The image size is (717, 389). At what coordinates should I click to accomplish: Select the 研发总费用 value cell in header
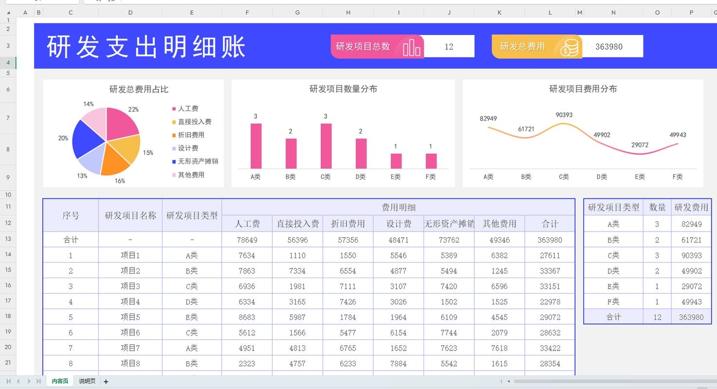click(609, 47)
